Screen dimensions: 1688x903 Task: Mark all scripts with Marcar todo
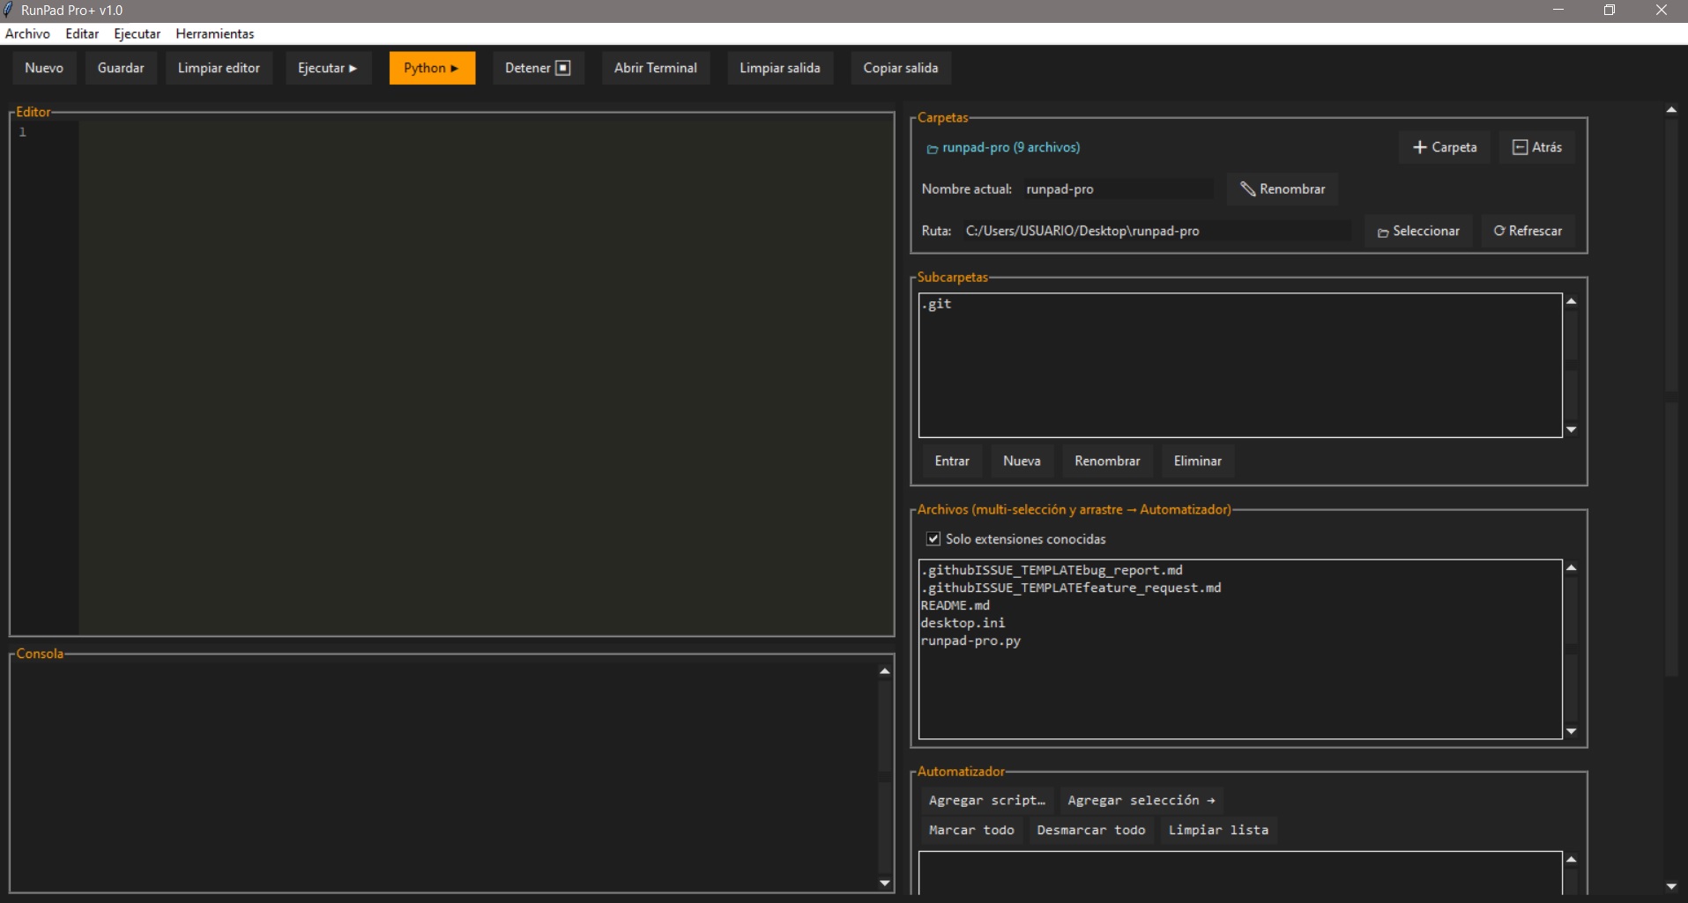971,830
